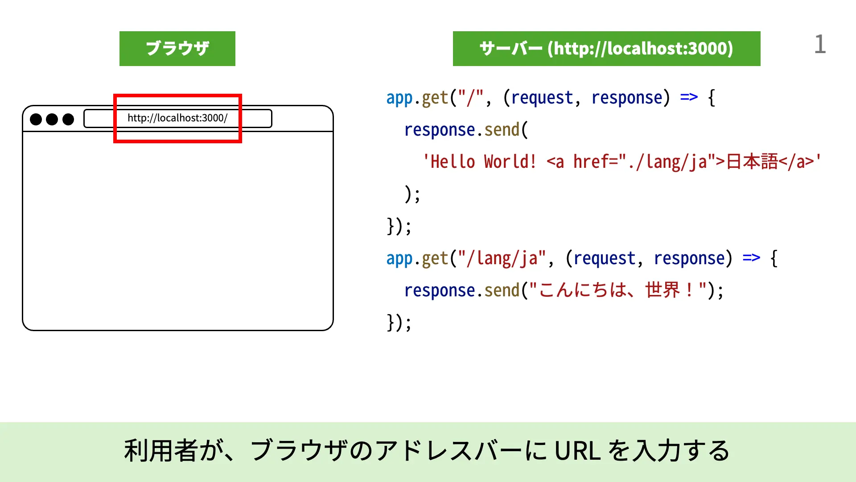856x482 pixels.
Task: Click the first => arrow operator
Action: 689,97
